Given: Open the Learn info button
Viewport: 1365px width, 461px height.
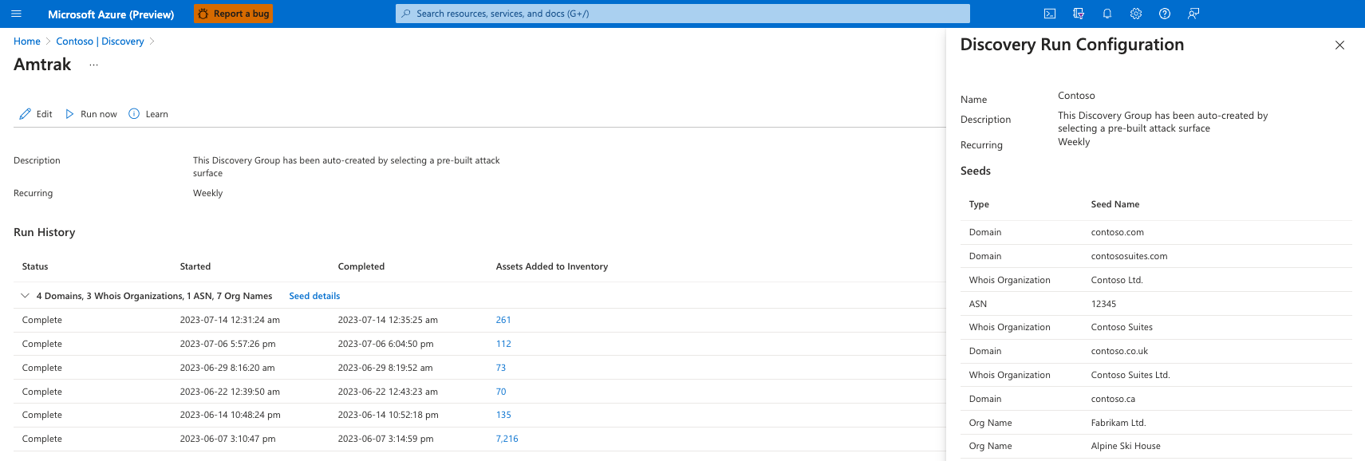Looking at the screenshot, I should click(x=148, y=114).
